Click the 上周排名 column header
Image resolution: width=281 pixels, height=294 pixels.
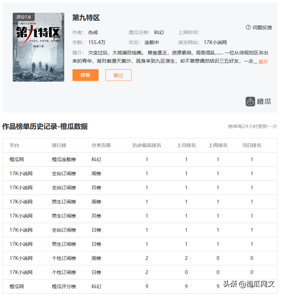pyautogui.click(x=218, y=145)
